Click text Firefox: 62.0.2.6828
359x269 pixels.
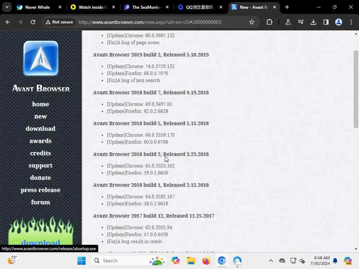[147, 111]
